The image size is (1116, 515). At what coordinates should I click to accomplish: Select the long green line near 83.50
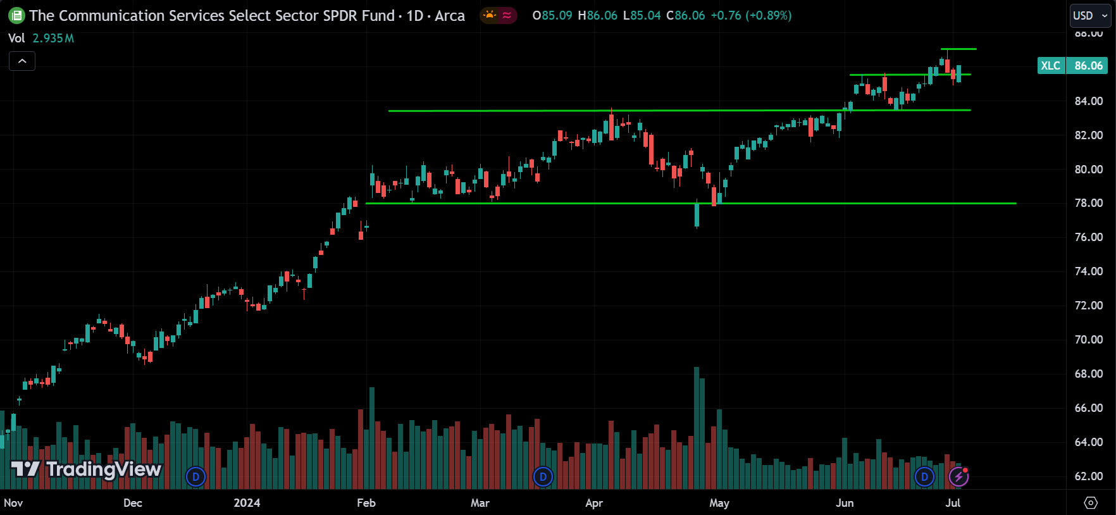point(679,111)
